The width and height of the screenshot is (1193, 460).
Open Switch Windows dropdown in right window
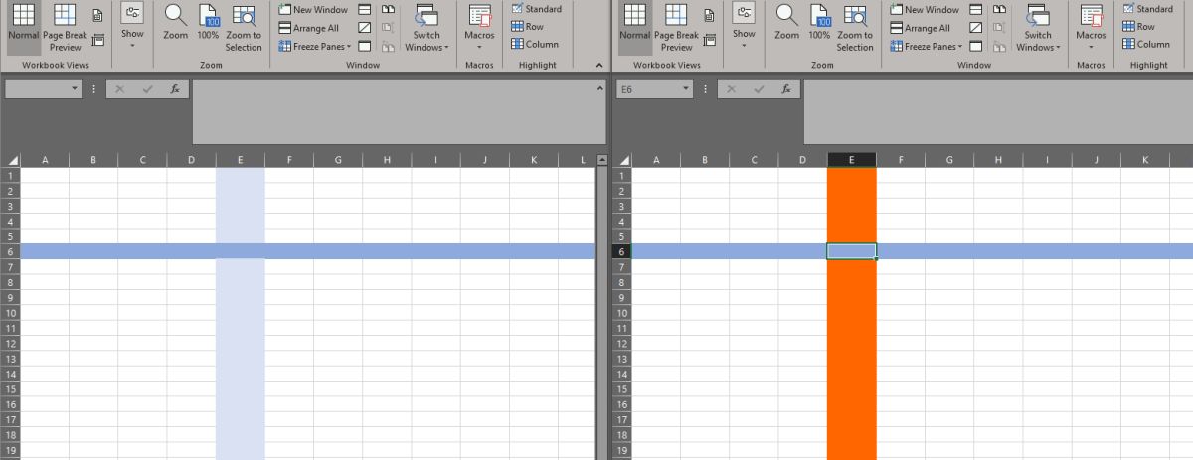(1038, 28)
